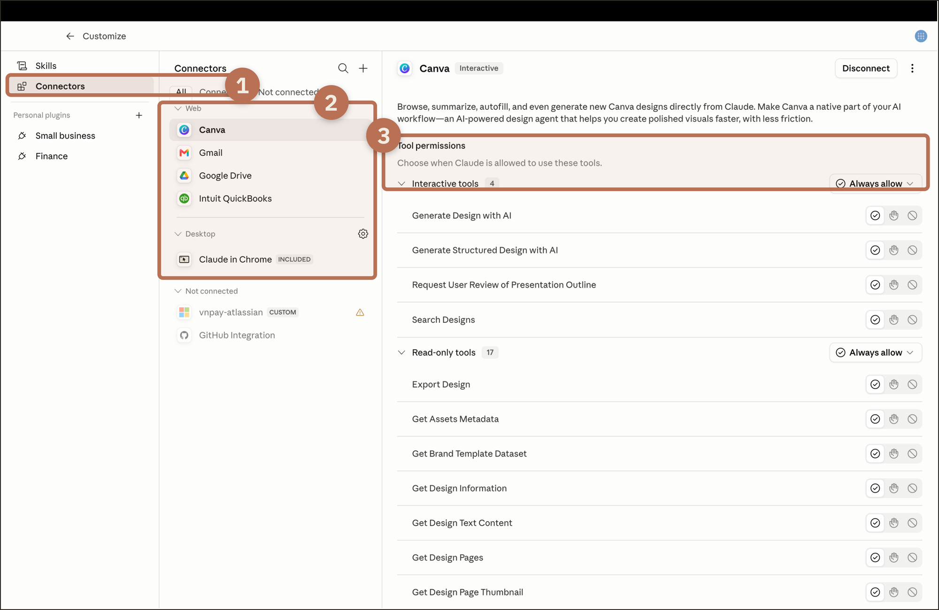Click the vnpay-atlassian warning triangle icon
Viewport: 939px width, 610px height.
[x=360, y=313]
